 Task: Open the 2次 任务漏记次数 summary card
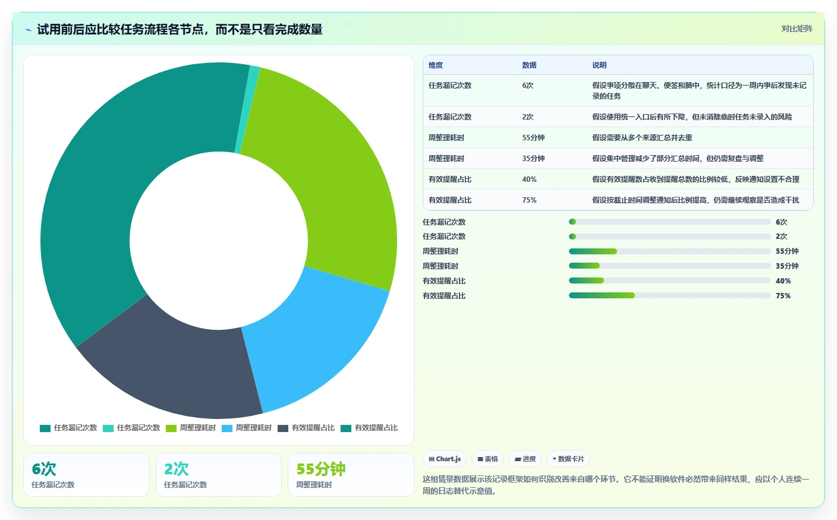click(219, 475)
